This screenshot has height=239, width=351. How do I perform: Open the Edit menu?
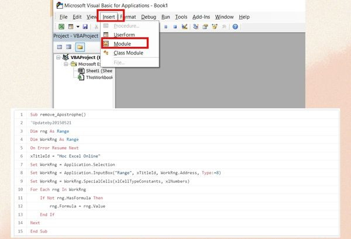click(77, 17)
